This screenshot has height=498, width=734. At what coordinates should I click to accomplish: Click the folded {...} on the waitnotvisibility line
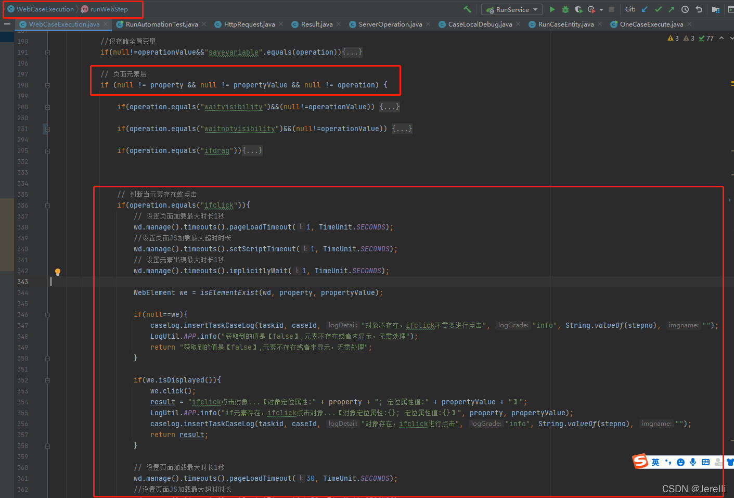tap(402, 129)
